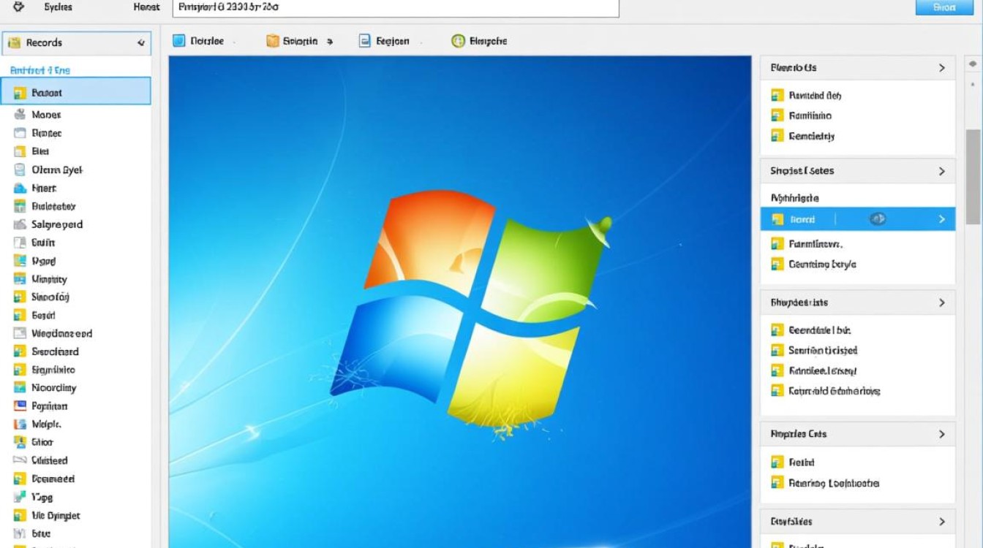Select the person icon beside Mones
Viewport: 983px width, 548px height.
[20, 115]
